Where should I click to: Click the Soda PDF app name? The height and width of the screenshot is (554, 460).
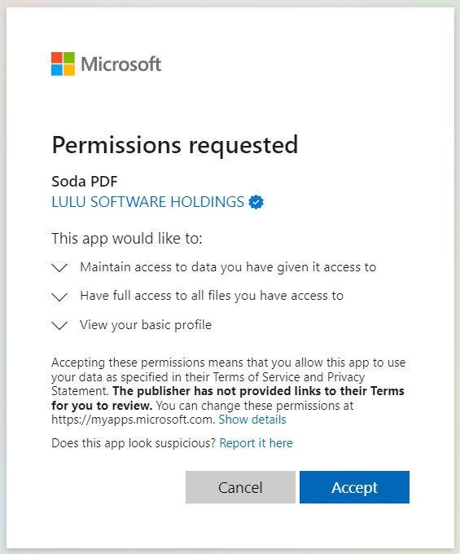(85, 182)
